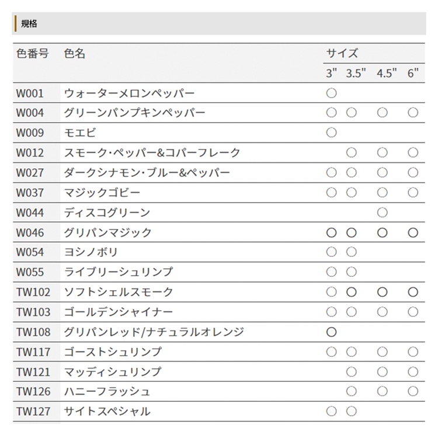438x438 pixels.
Task: Click the 3" circle for W001 ウォーターメロンペッパー
Action: coord(332,93)
